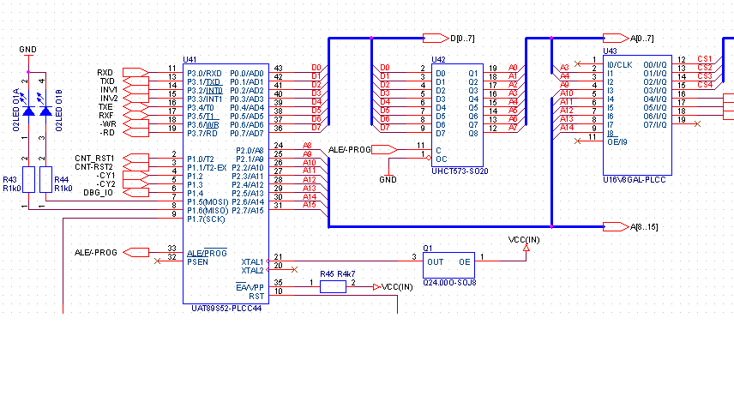
Task: Select the INV1 port symbol
Action: click(135, 90)
